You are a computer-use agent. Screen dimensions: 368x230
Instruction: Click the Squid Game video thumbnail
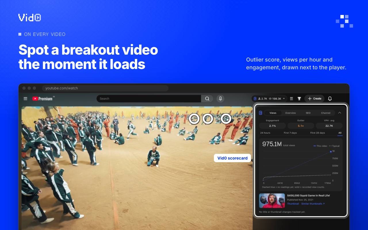[272, 201]
